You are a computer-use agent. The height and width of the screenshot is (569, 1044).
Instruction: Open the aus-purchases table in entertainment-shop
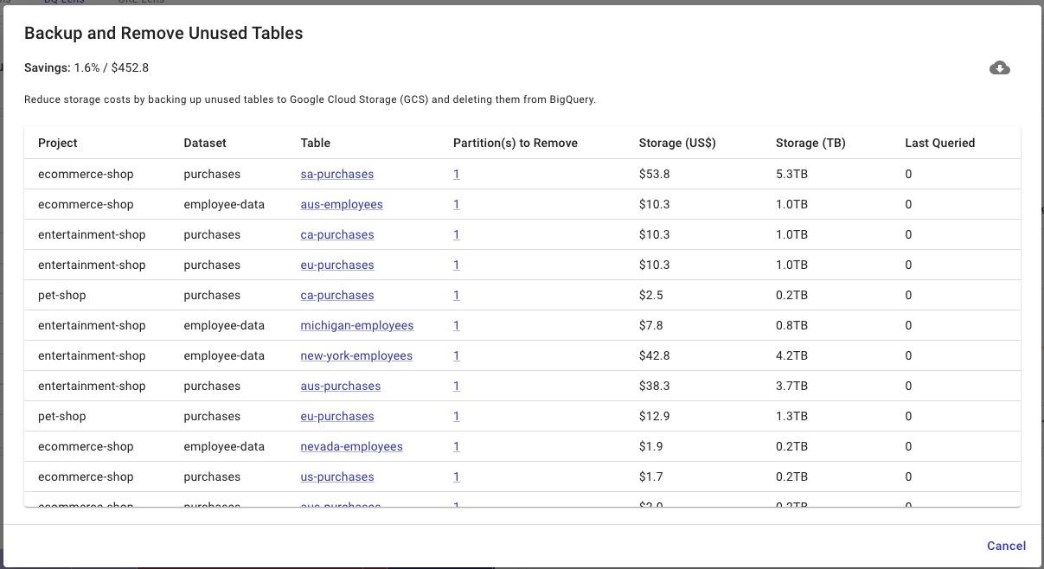point(341,386)
